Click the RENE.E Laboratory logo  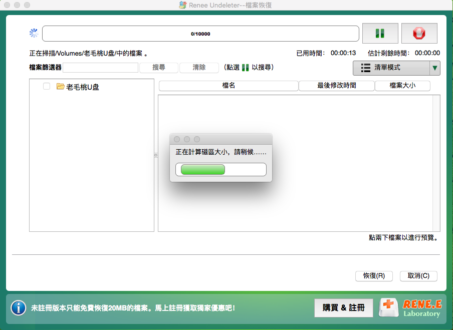(410, 308)
